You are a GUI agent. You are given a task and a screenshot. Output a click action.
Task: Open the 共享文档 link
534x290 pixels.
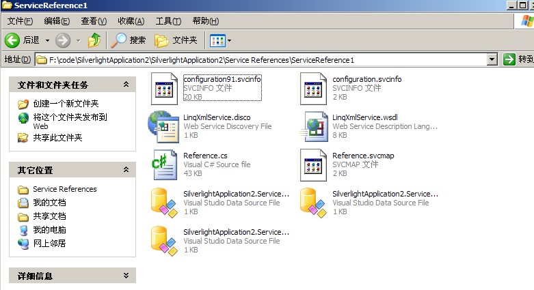(49, 216)
